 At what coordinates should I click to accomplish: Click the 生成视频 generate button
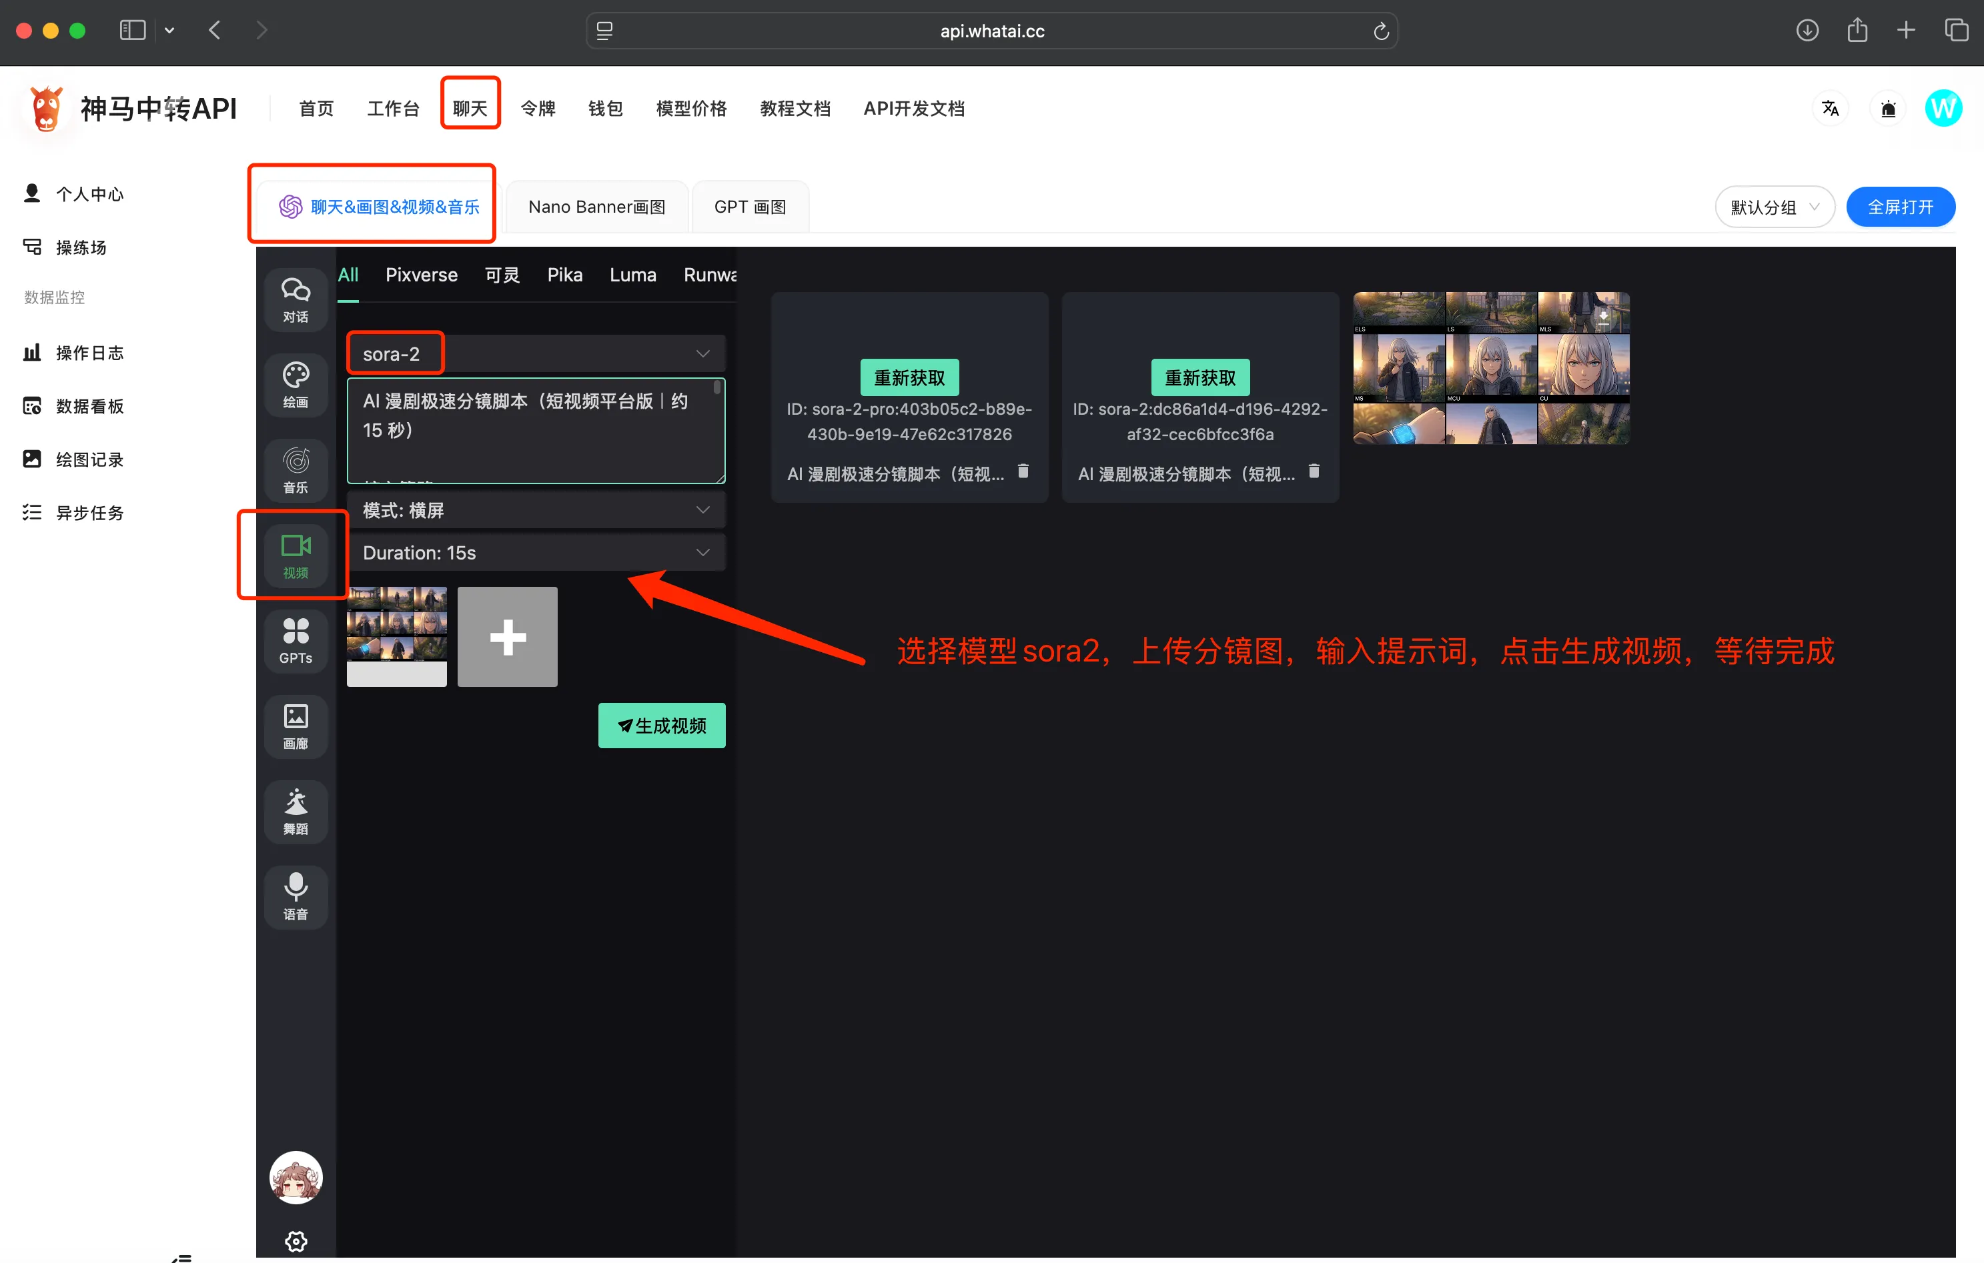[662, 726]
